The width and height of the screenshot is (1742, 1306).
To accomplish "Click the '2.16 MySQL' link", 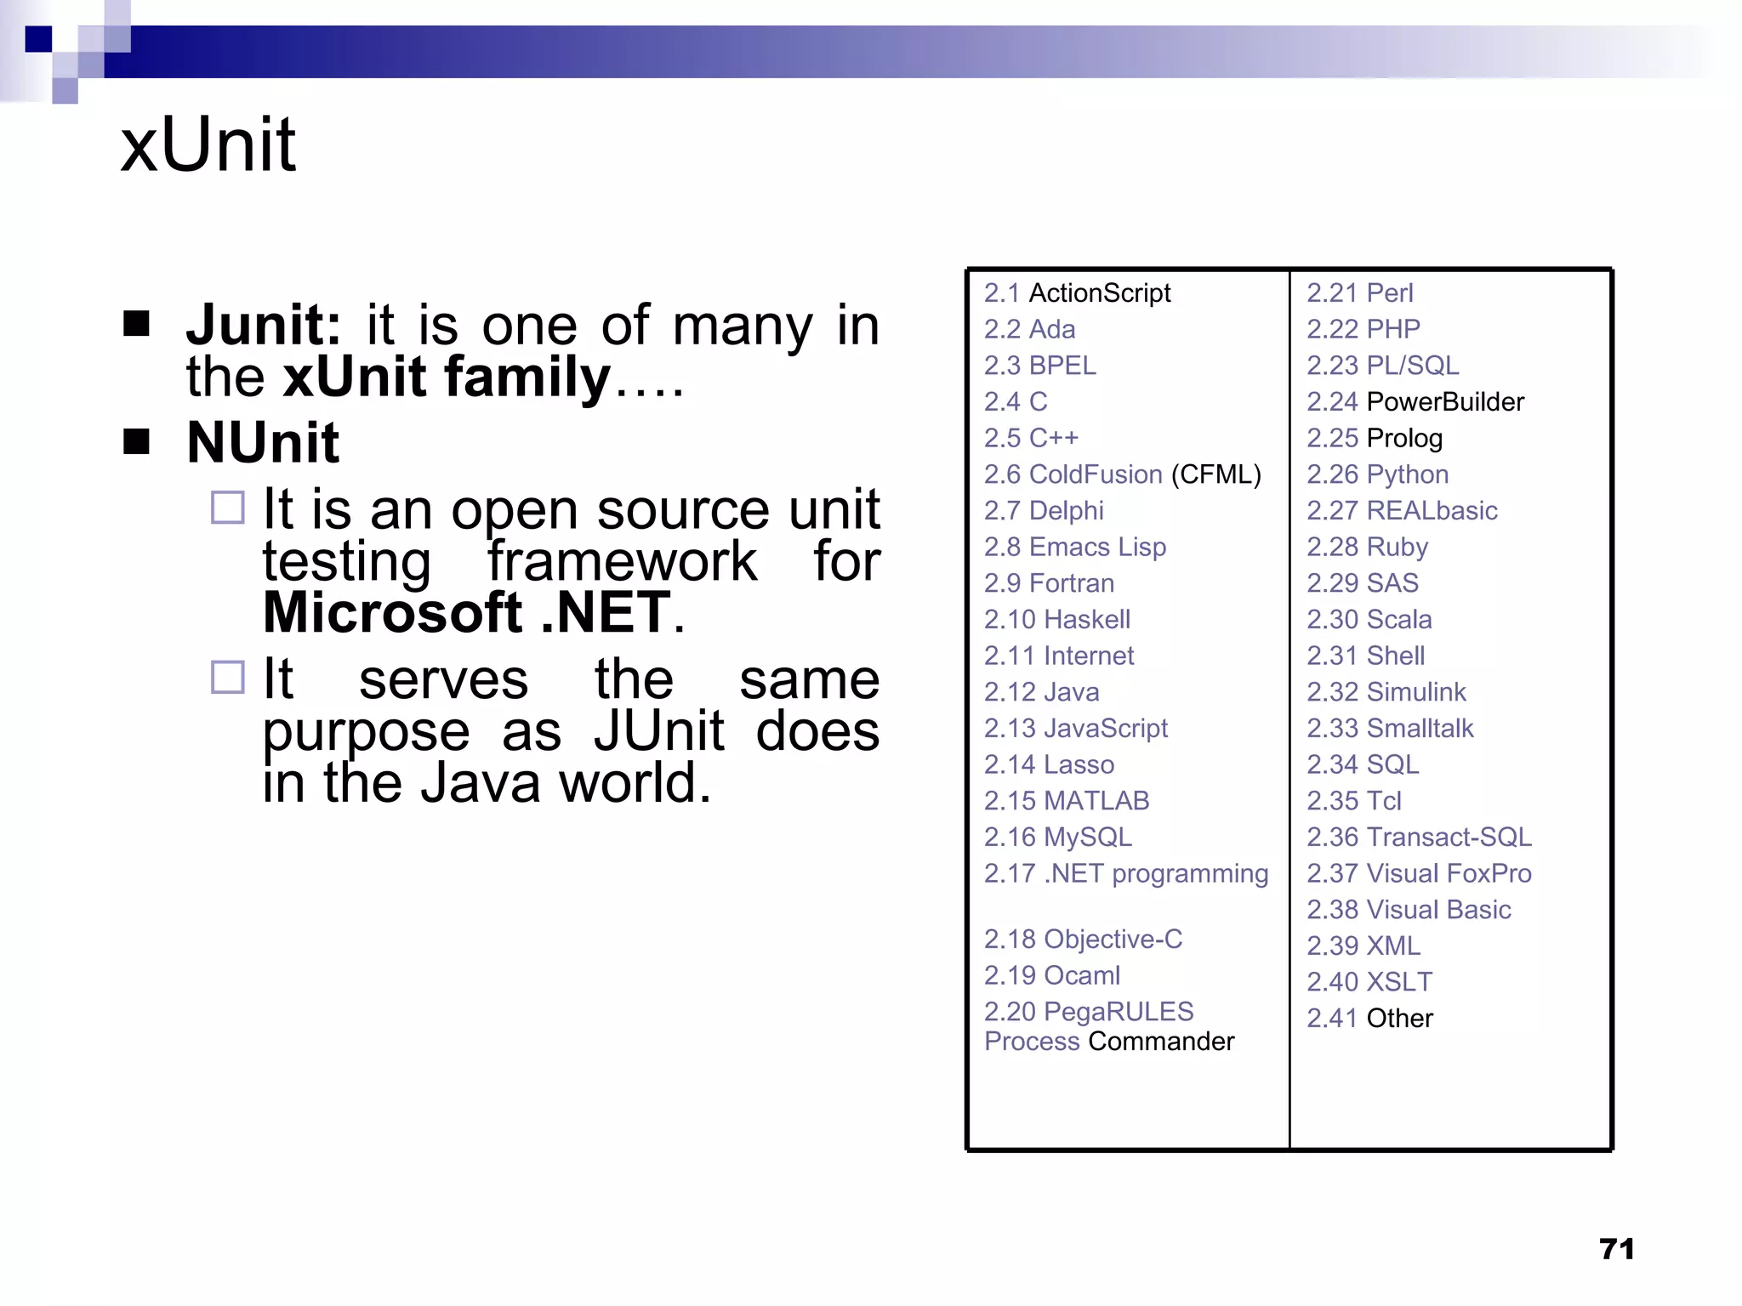I will pos(1058,838).
